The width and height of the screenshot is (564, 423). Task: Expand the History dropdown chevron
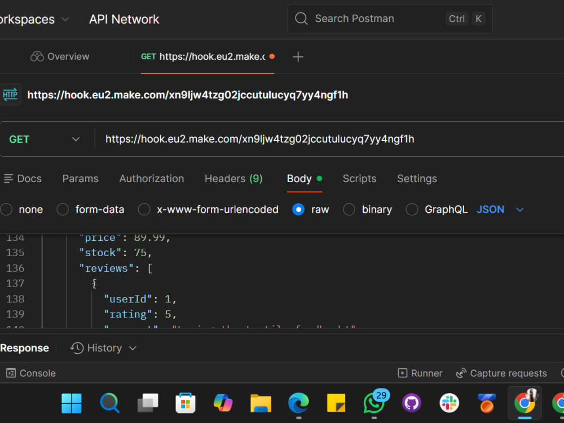tap(133, 348)
